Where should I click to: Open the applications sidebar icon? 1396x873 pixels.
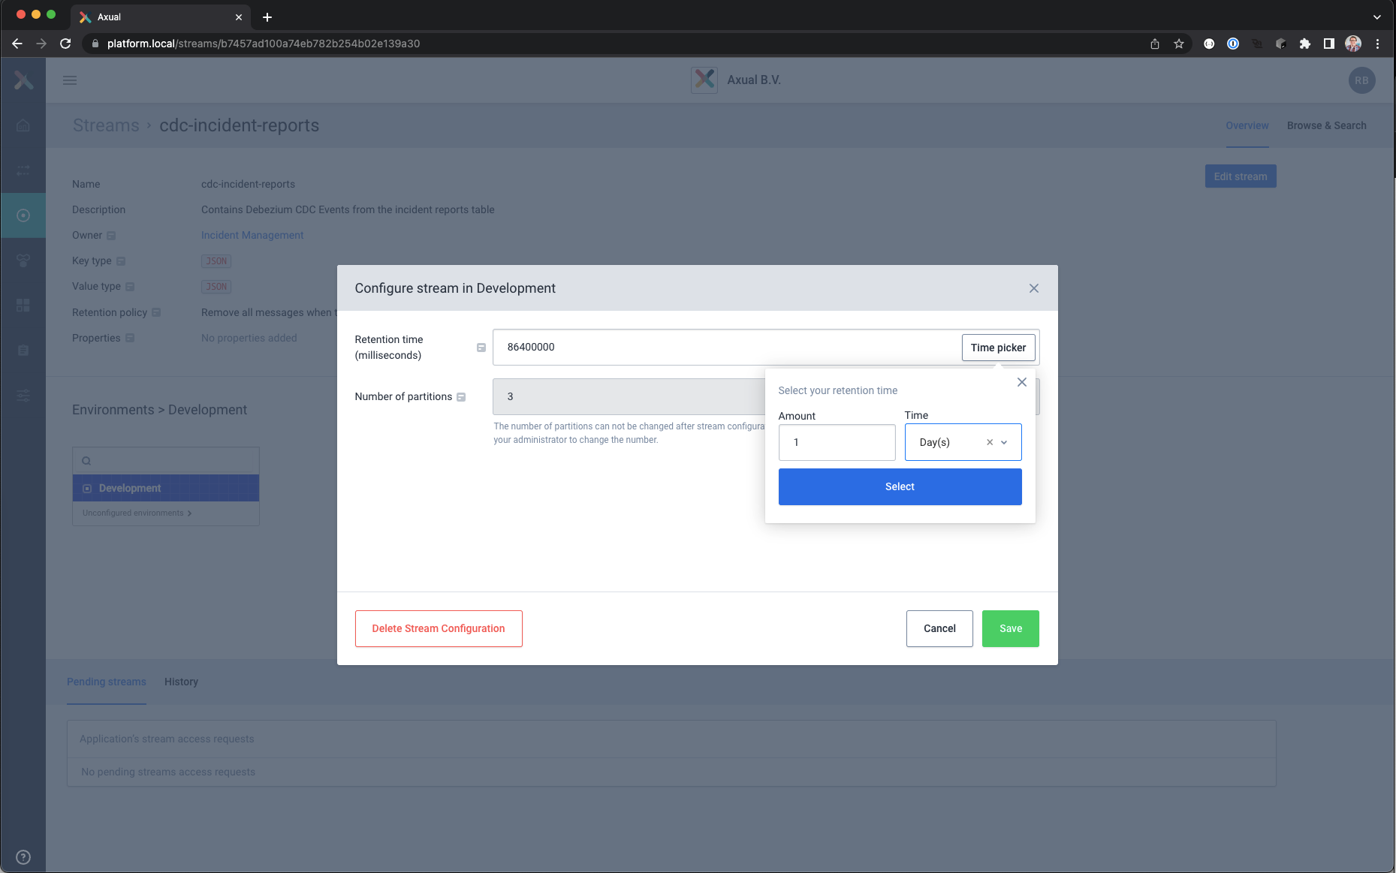tap(23, 260)
